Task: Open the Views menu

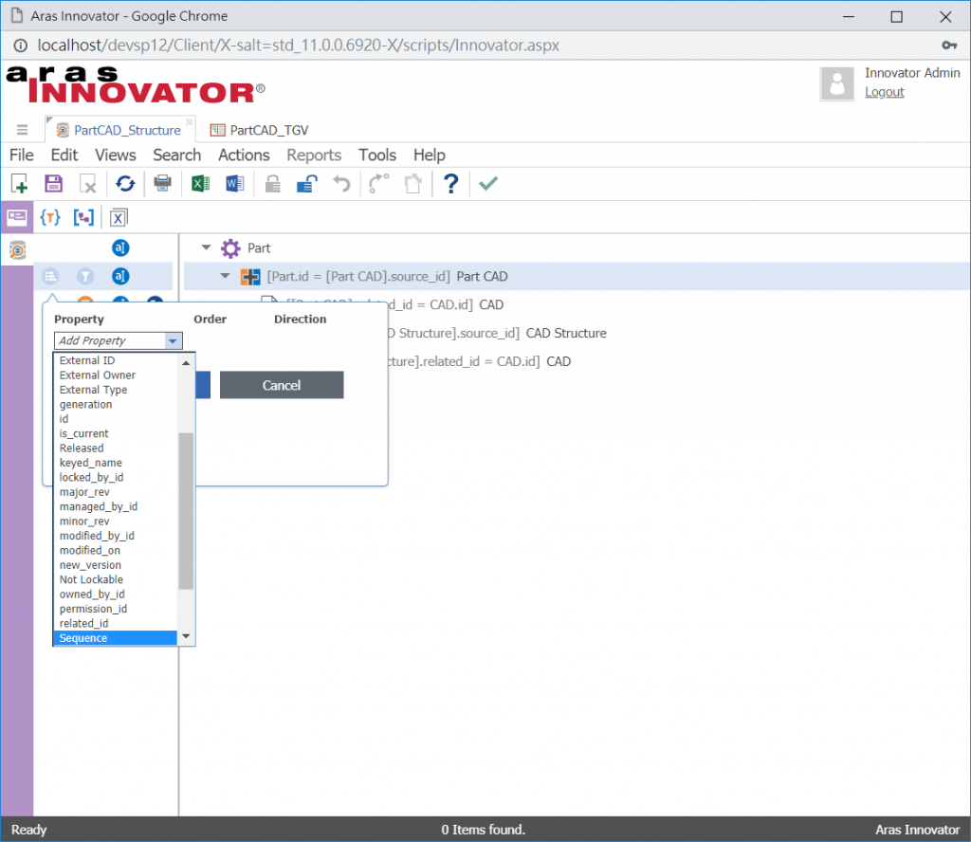Action: pos(115,155)
